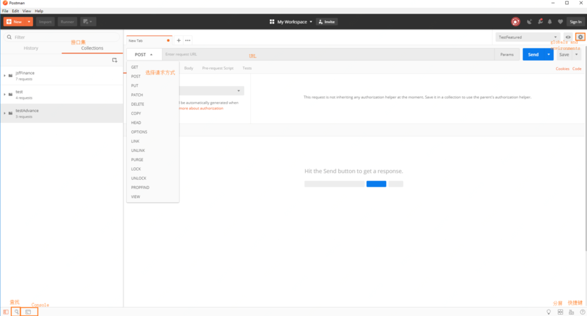Click the lightbulb bootcamp icon
587x316 pixels.
[x=549, y=312]
